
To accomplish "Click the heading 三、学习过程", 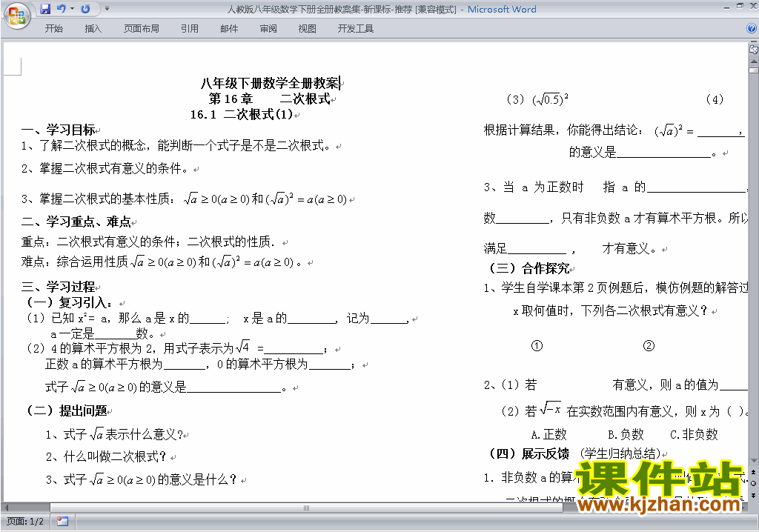I will tap(58, 287).
